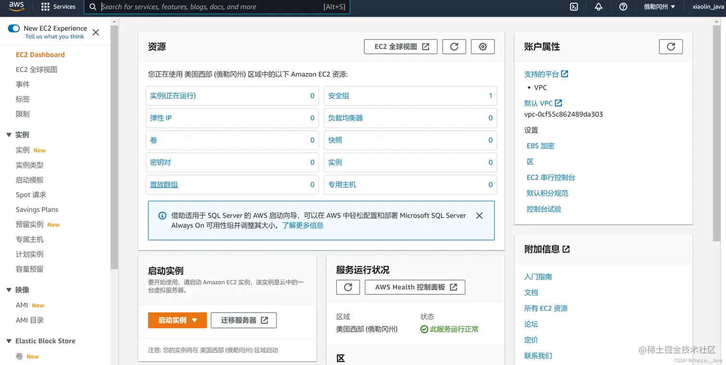Focus the services search input field
The image size is (726, 365).
coord(217,7)
